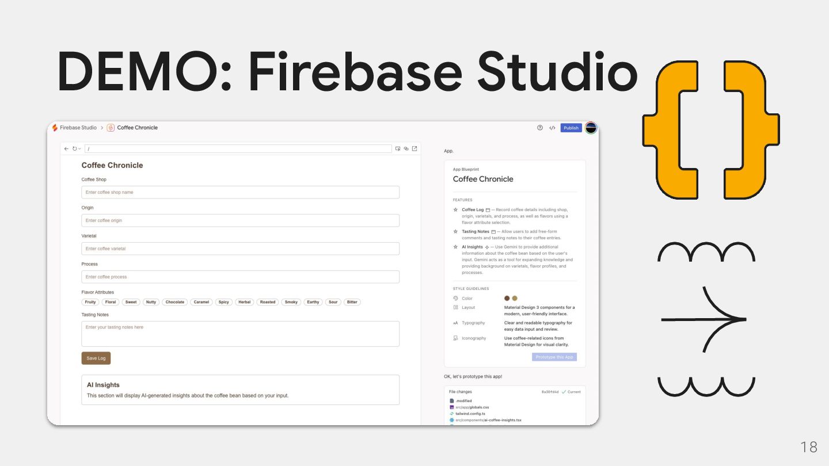
Task: Select the Smoky flavor chip
Action: 291,302
